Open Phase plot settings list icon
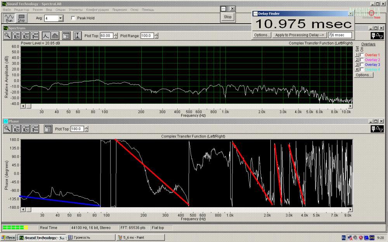 [48, 129]
